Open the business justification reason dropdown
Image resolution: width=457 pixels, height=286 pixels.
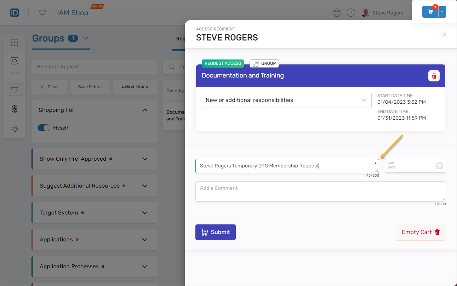point(286,100)
